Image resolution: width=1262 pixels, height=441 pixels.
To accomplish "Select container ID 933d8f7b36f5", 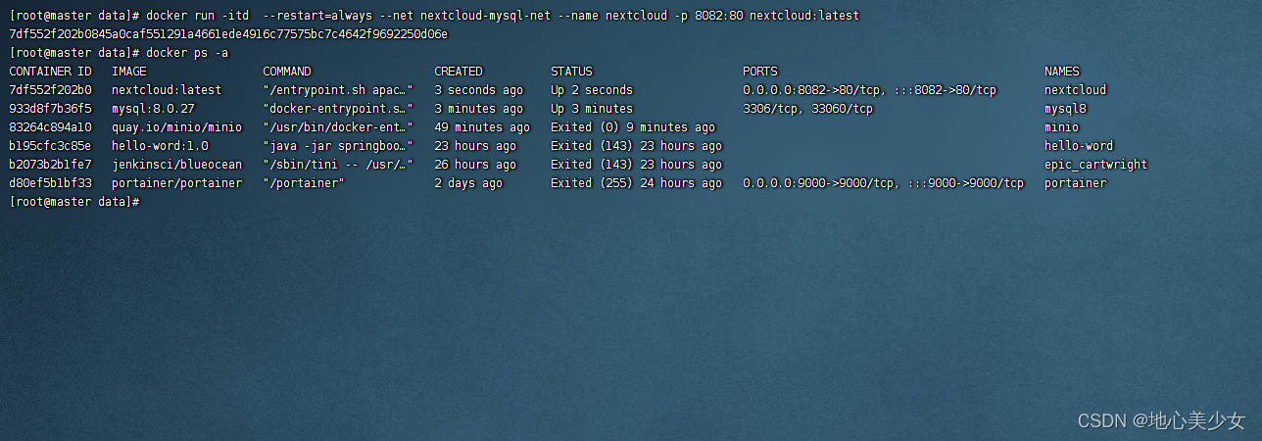I will [x=50, y=109].
